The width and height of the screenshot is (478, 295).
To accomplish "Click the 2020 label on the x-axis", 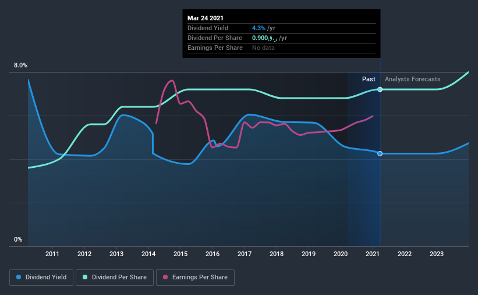I will (341, 254).
